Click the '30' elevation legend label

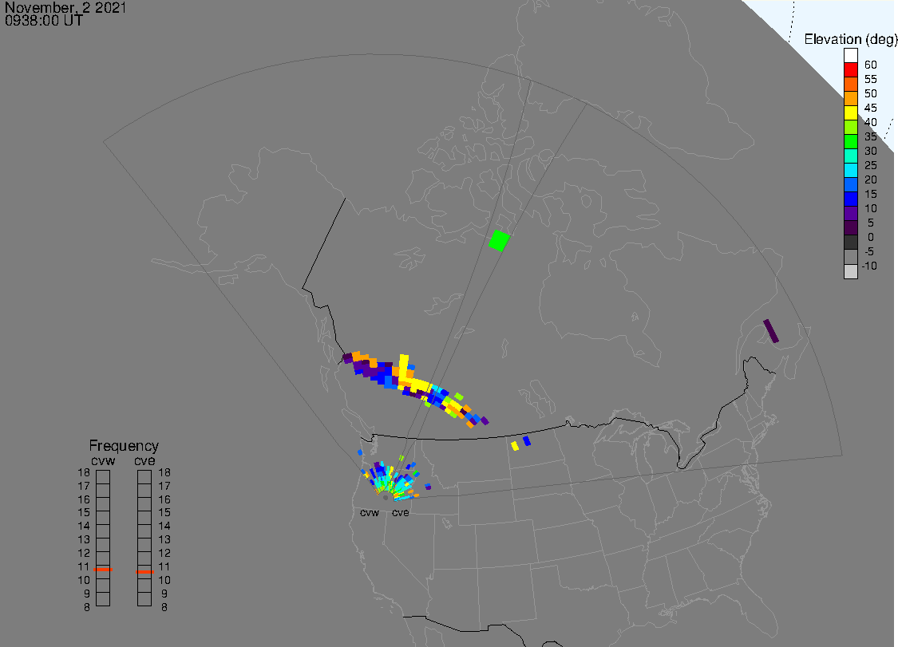pos(871,151)
